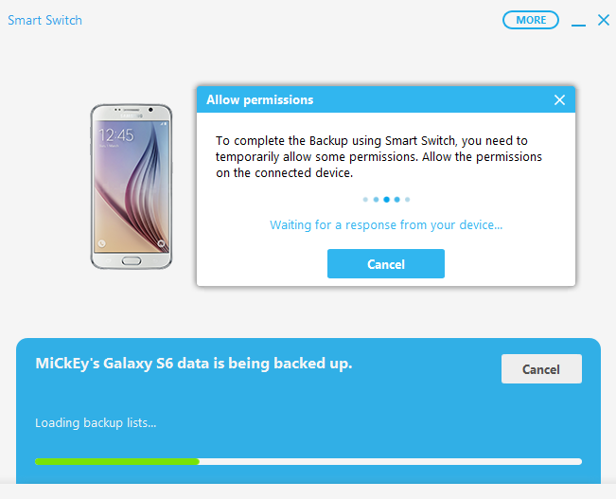
Task: Click the camera shortcut icon on phone screen
Action: point(161,243)
